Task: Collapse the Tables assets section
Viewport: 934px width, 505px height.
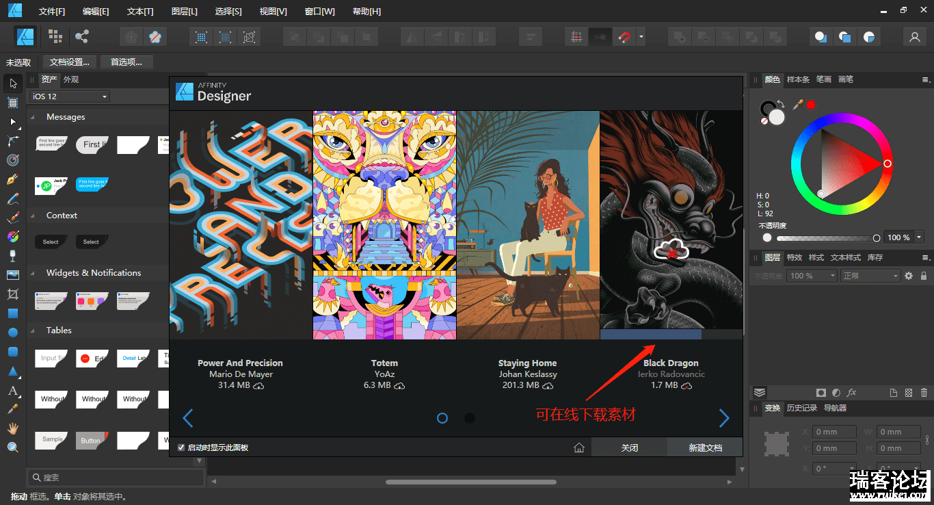Action: coord(32,331)
